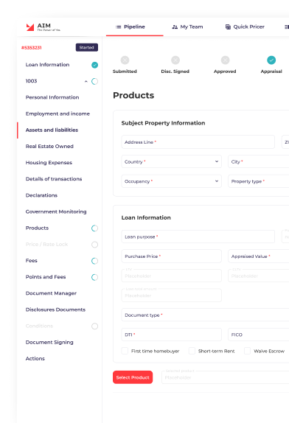Click the Points and Fees progress circle
The image size is (289, 423).
94,277
